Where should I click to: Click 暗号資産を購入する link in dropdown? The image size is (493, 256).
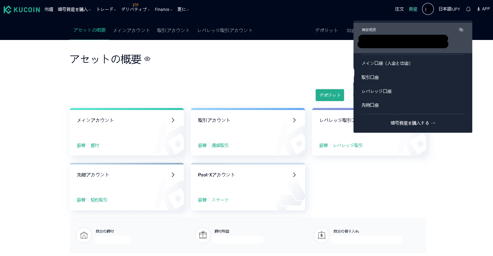coord(413,123)
